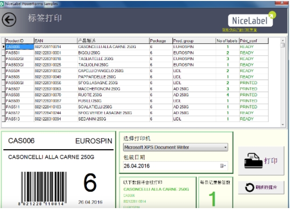Open the packaging date calendar picker
Screen dimensions: 290x209
tap(223, 166)
